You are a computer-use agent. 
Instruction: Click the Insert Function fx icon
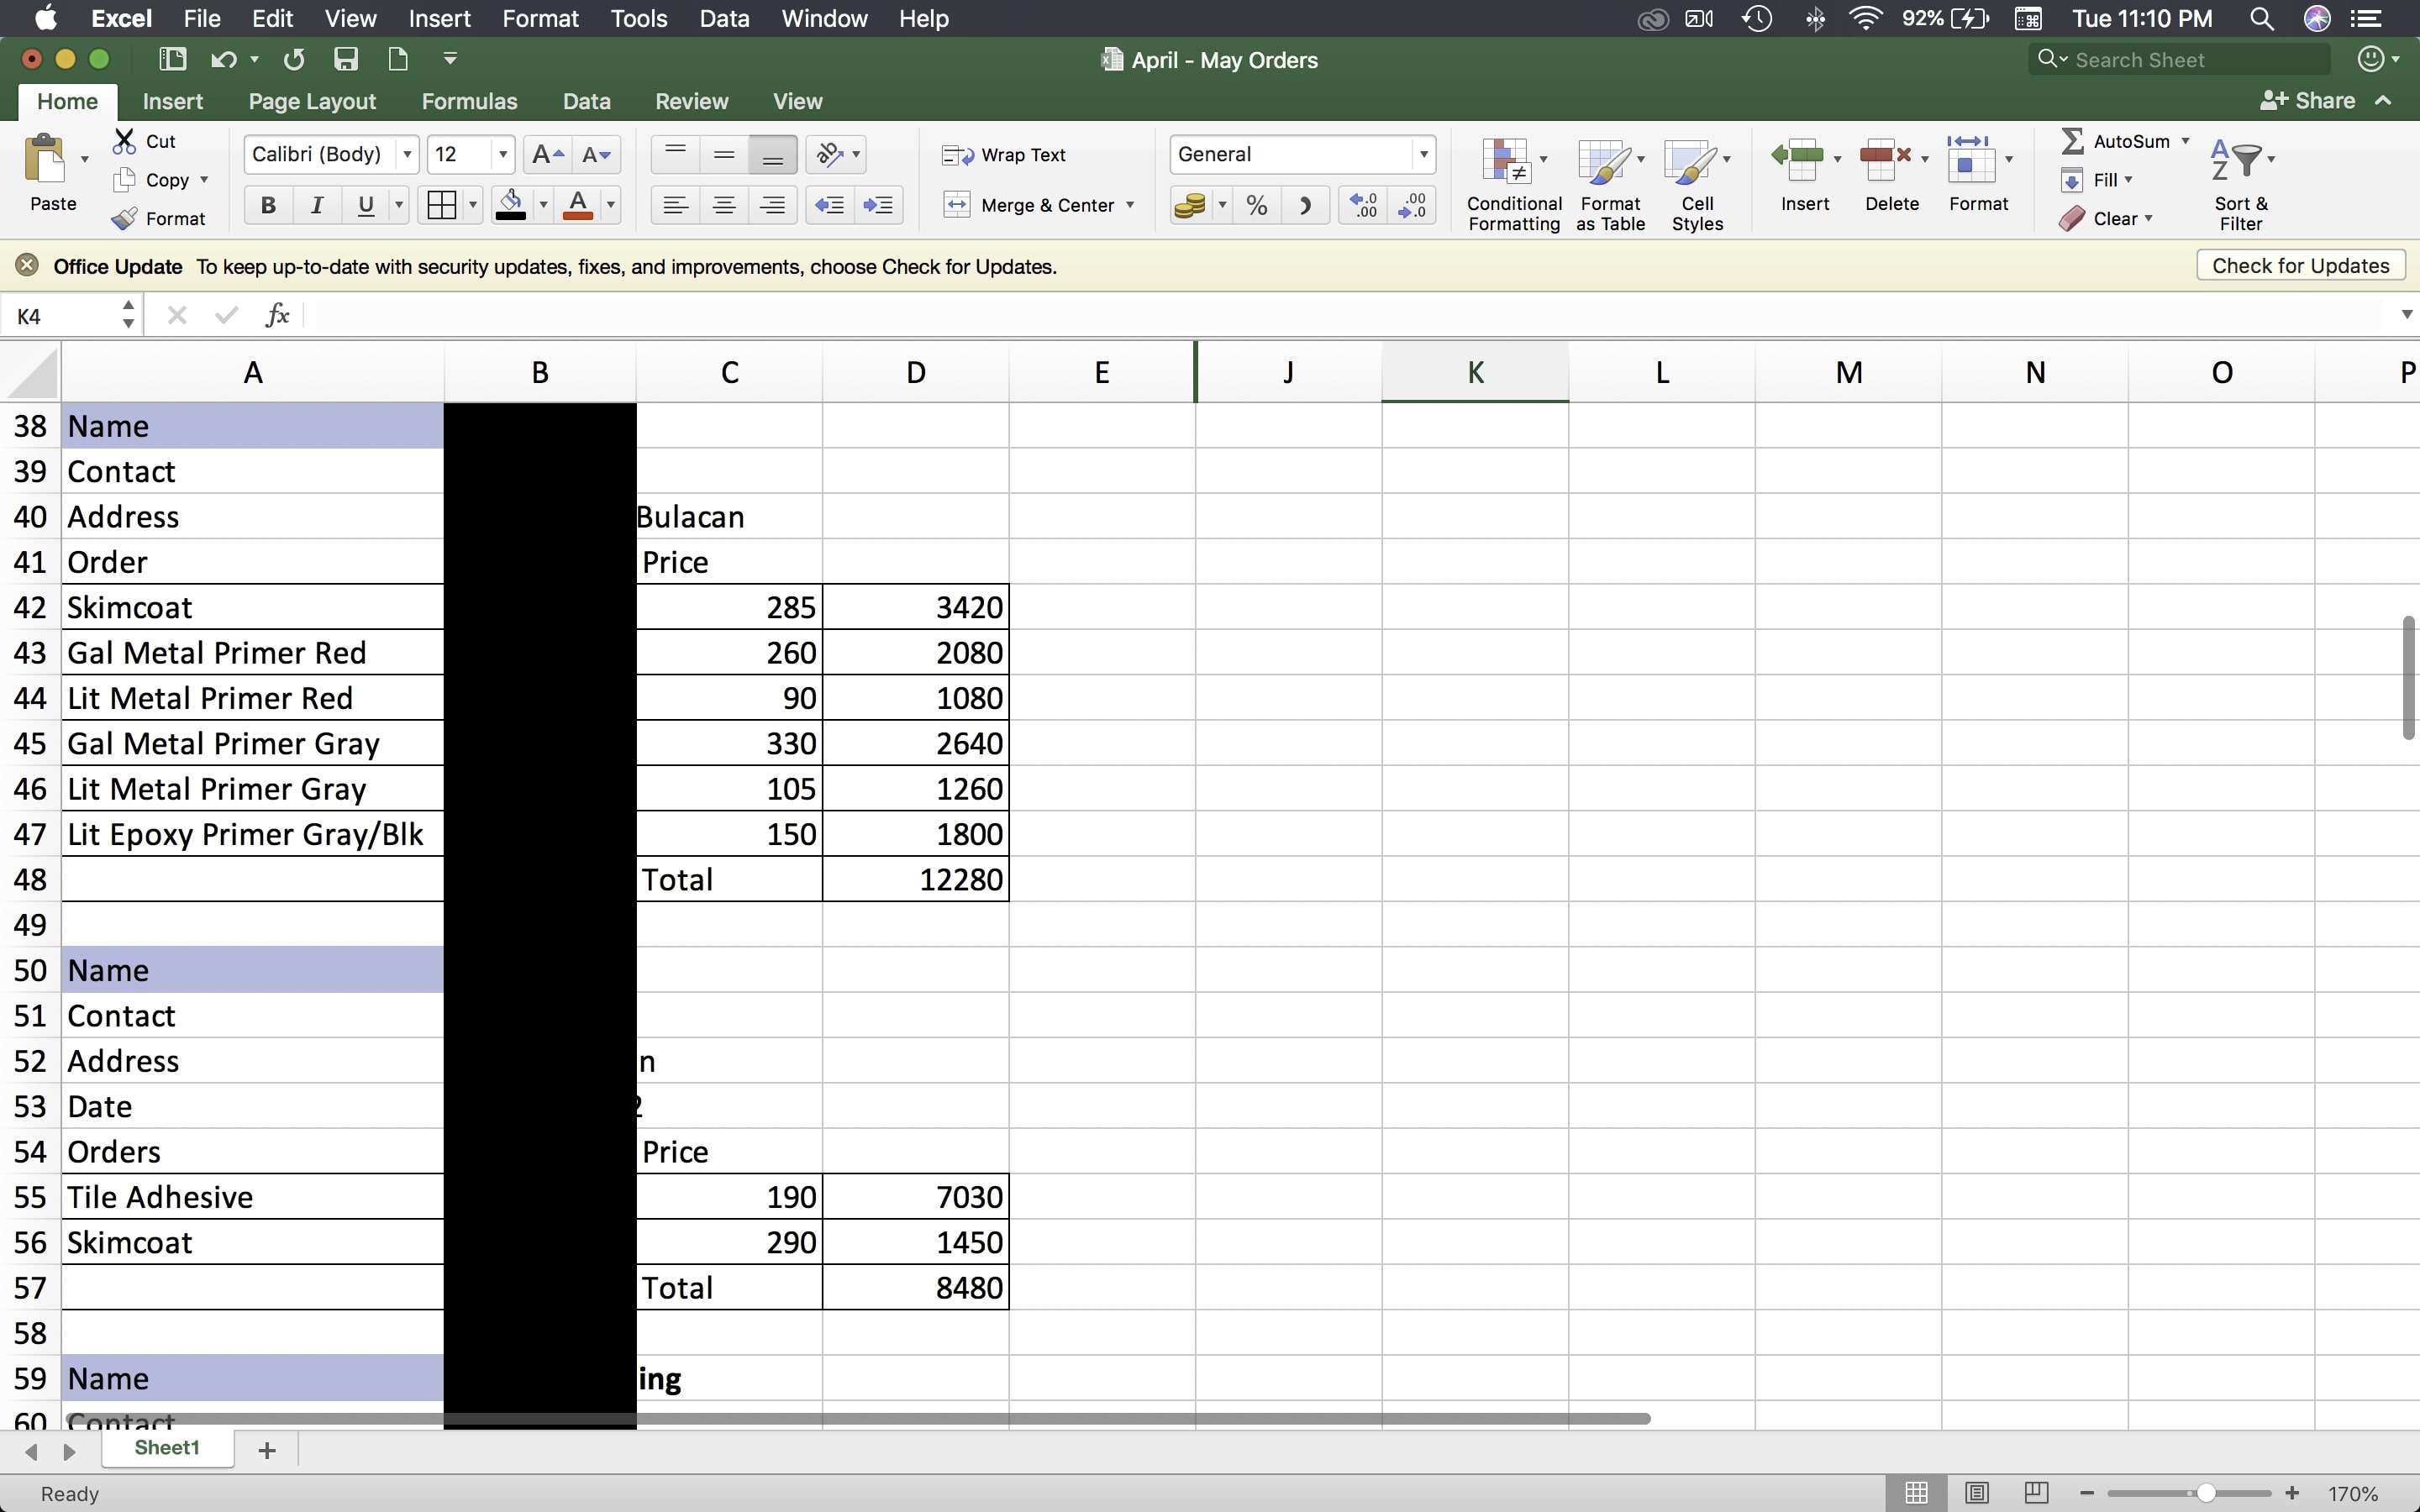click(277, 316)
